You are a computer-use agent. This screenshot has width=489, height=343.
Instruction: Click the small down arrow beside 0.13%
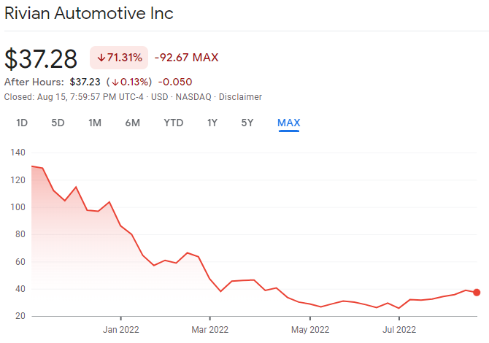coord(115,82)
